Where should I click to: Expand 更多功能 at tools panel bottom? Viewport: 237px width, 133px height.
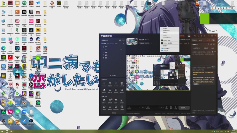(x=113, y=113)
